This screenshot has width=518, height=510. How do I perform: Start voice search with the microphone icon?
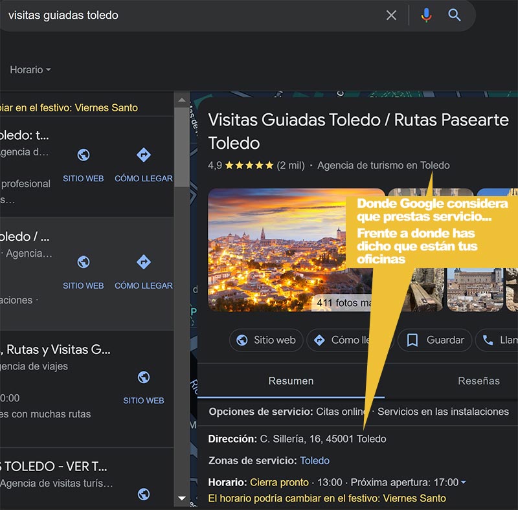(x=425, y=15)
